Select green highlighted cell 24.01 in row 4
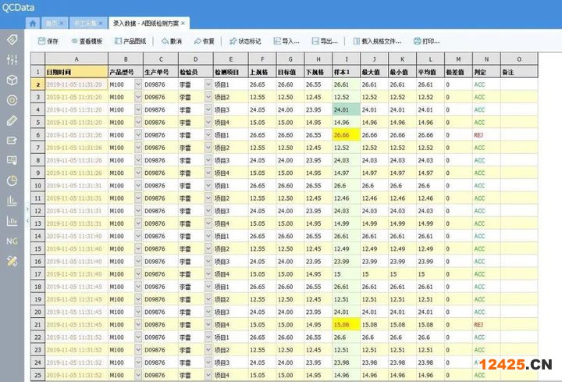The width and height of the screenshot is (562, 382). 347,110
